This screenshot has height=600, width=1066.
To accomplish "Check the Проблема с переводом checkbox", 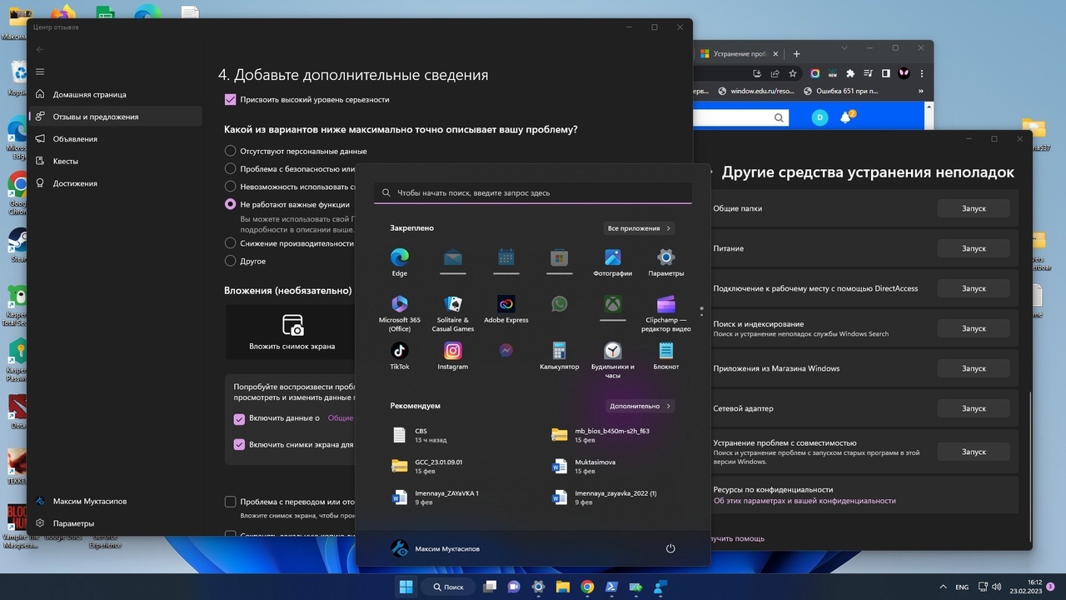I will tap(231, 502).
